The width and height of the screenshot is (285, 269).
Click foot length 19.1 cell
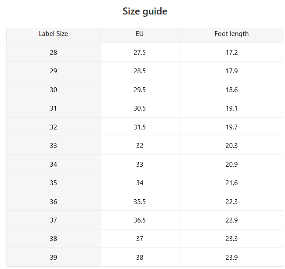coord(231,108)
